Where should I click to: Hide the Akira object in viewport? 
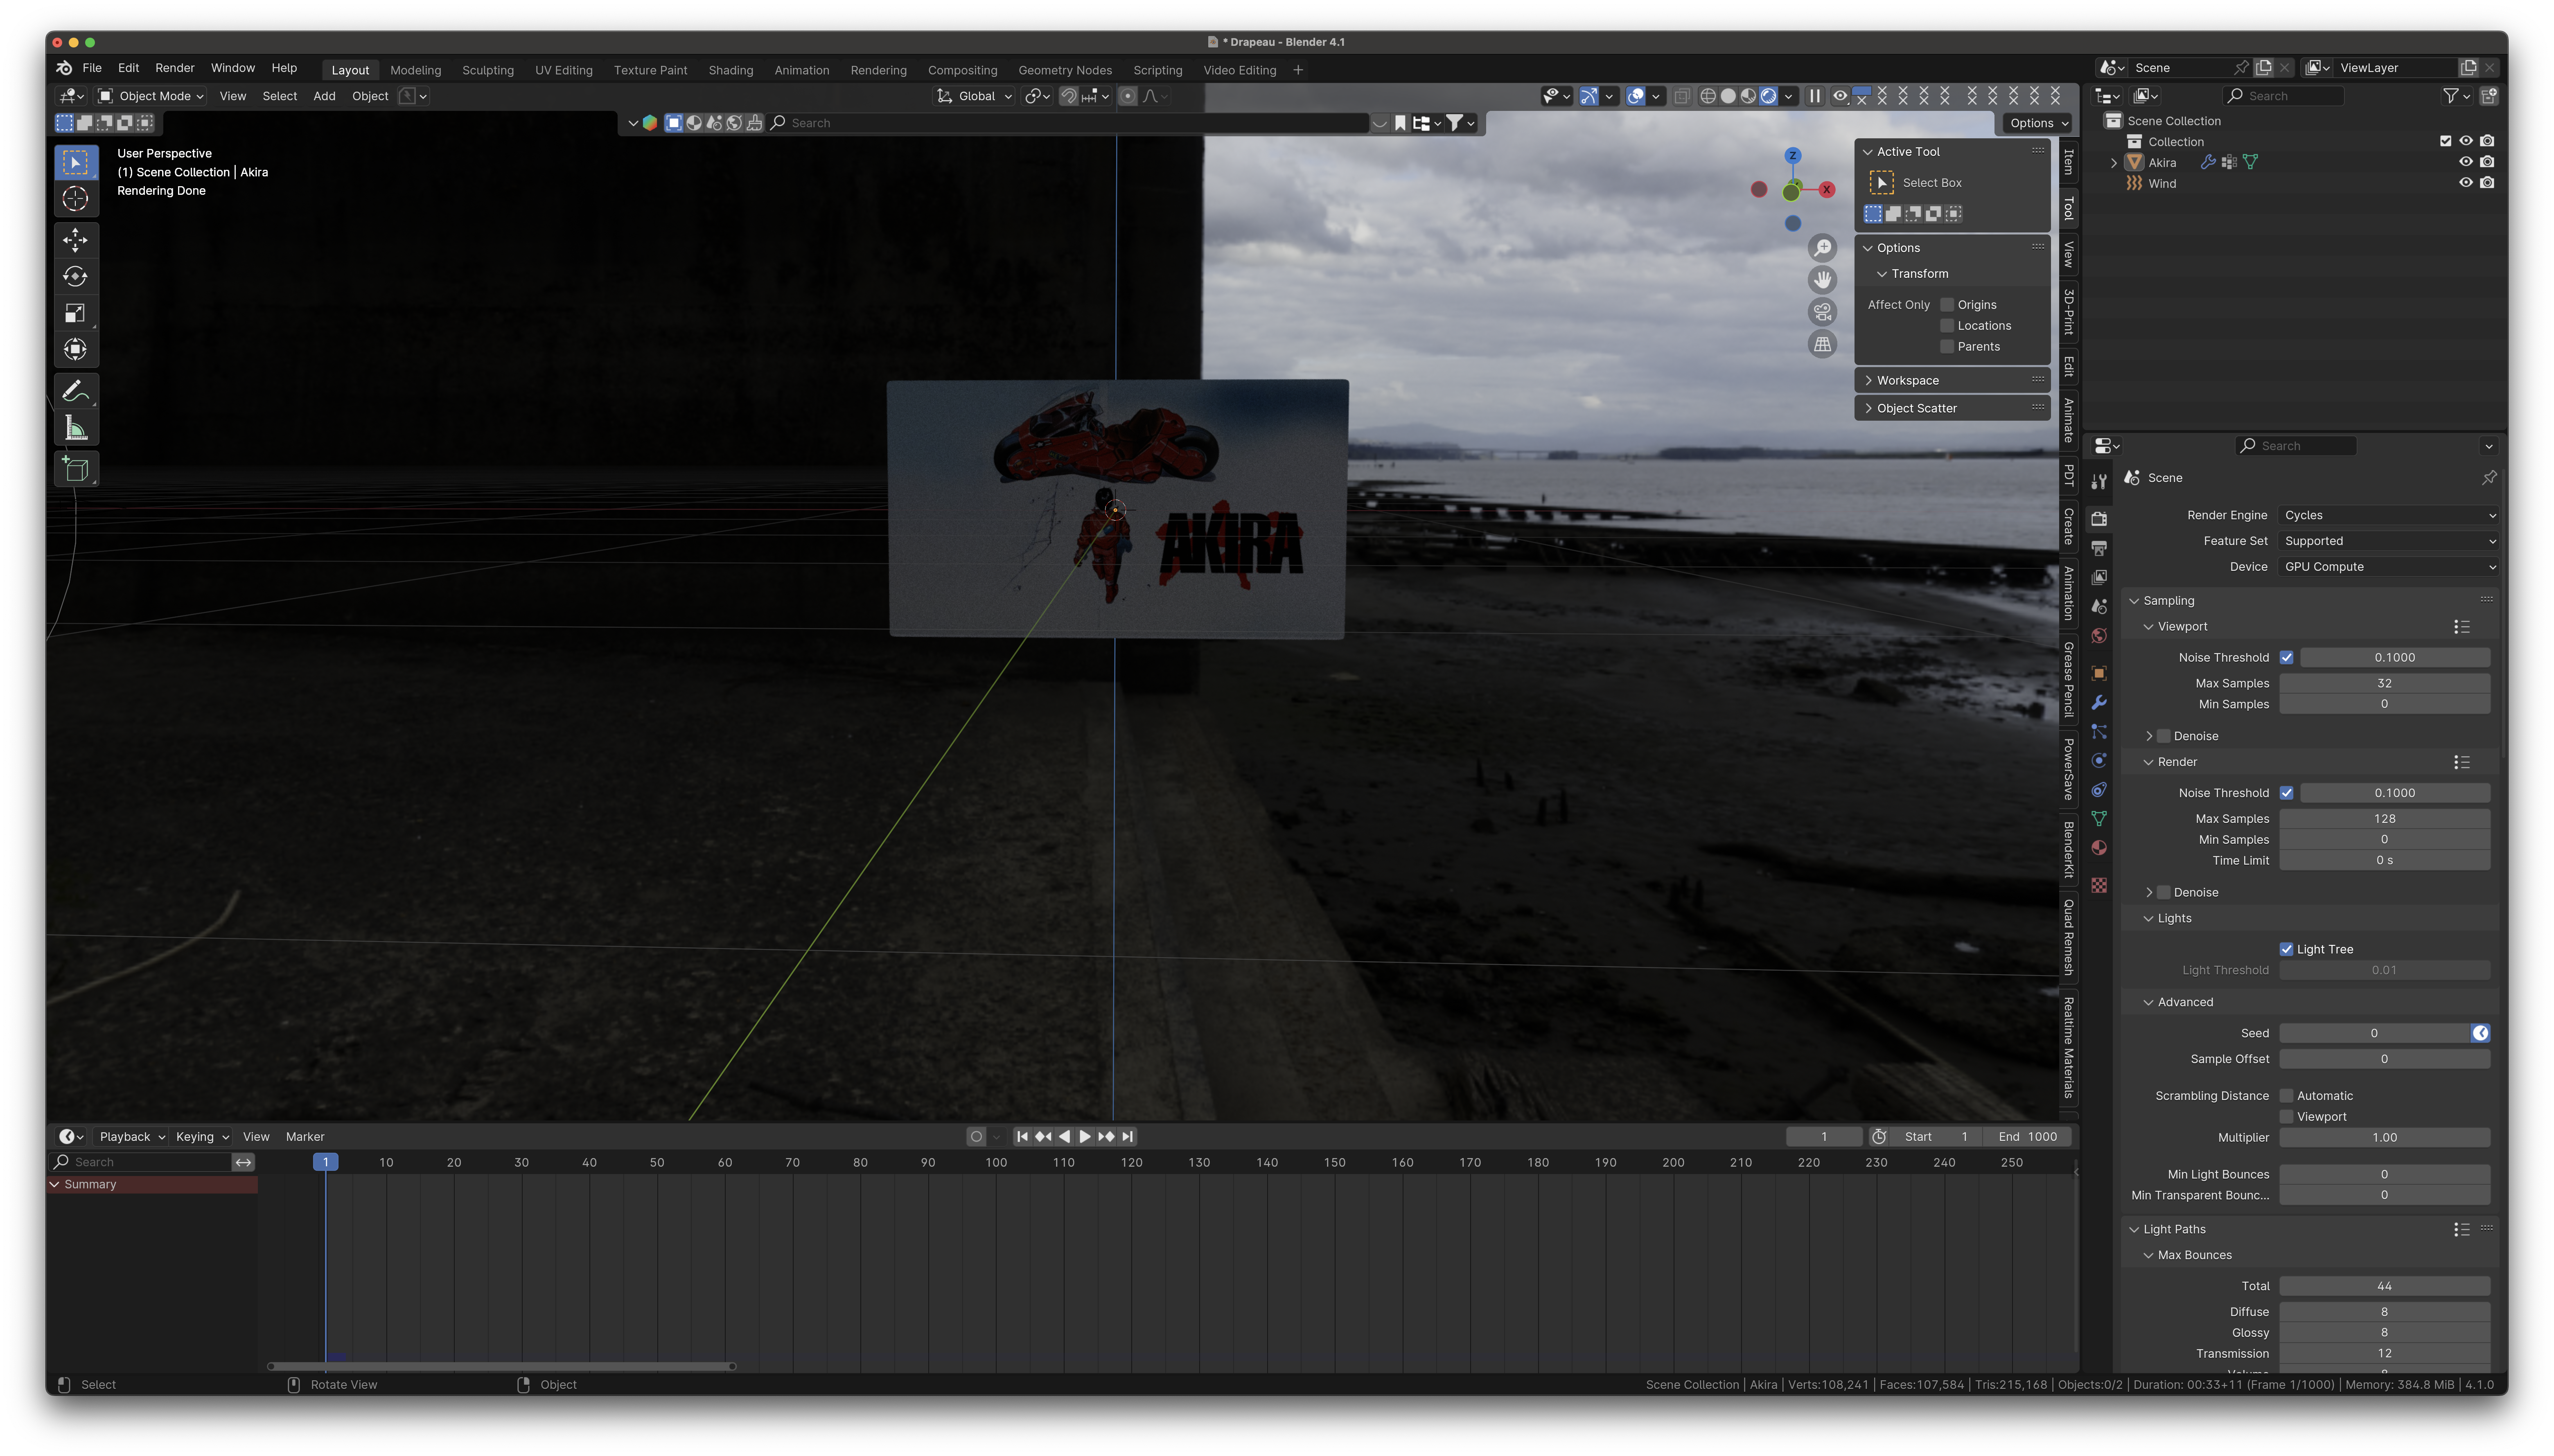[x=2466, y=162]
